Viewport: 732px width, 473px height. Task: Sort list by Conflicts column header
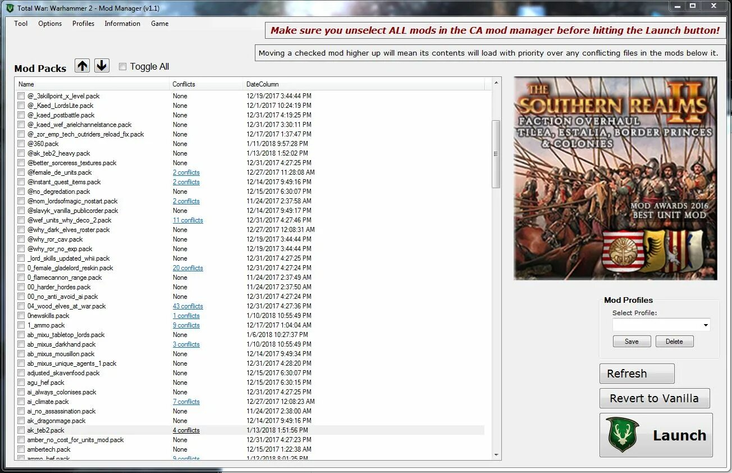click(206, 84)
